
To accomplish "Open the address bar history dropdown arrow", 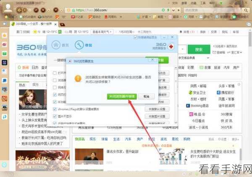I will (x=173, y=10).
